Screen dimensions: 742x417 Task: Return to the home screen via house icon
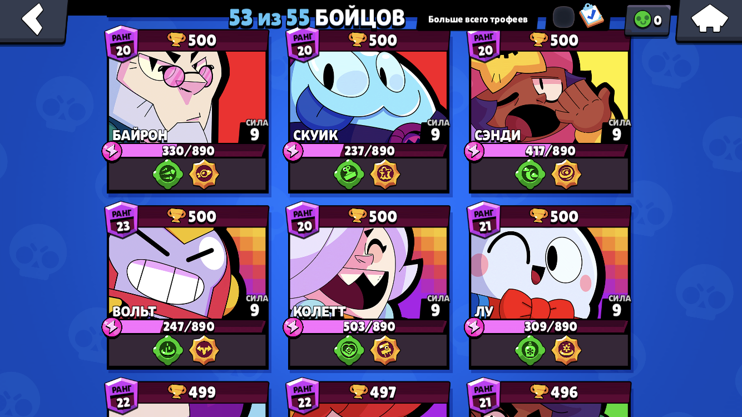(709, 19)
